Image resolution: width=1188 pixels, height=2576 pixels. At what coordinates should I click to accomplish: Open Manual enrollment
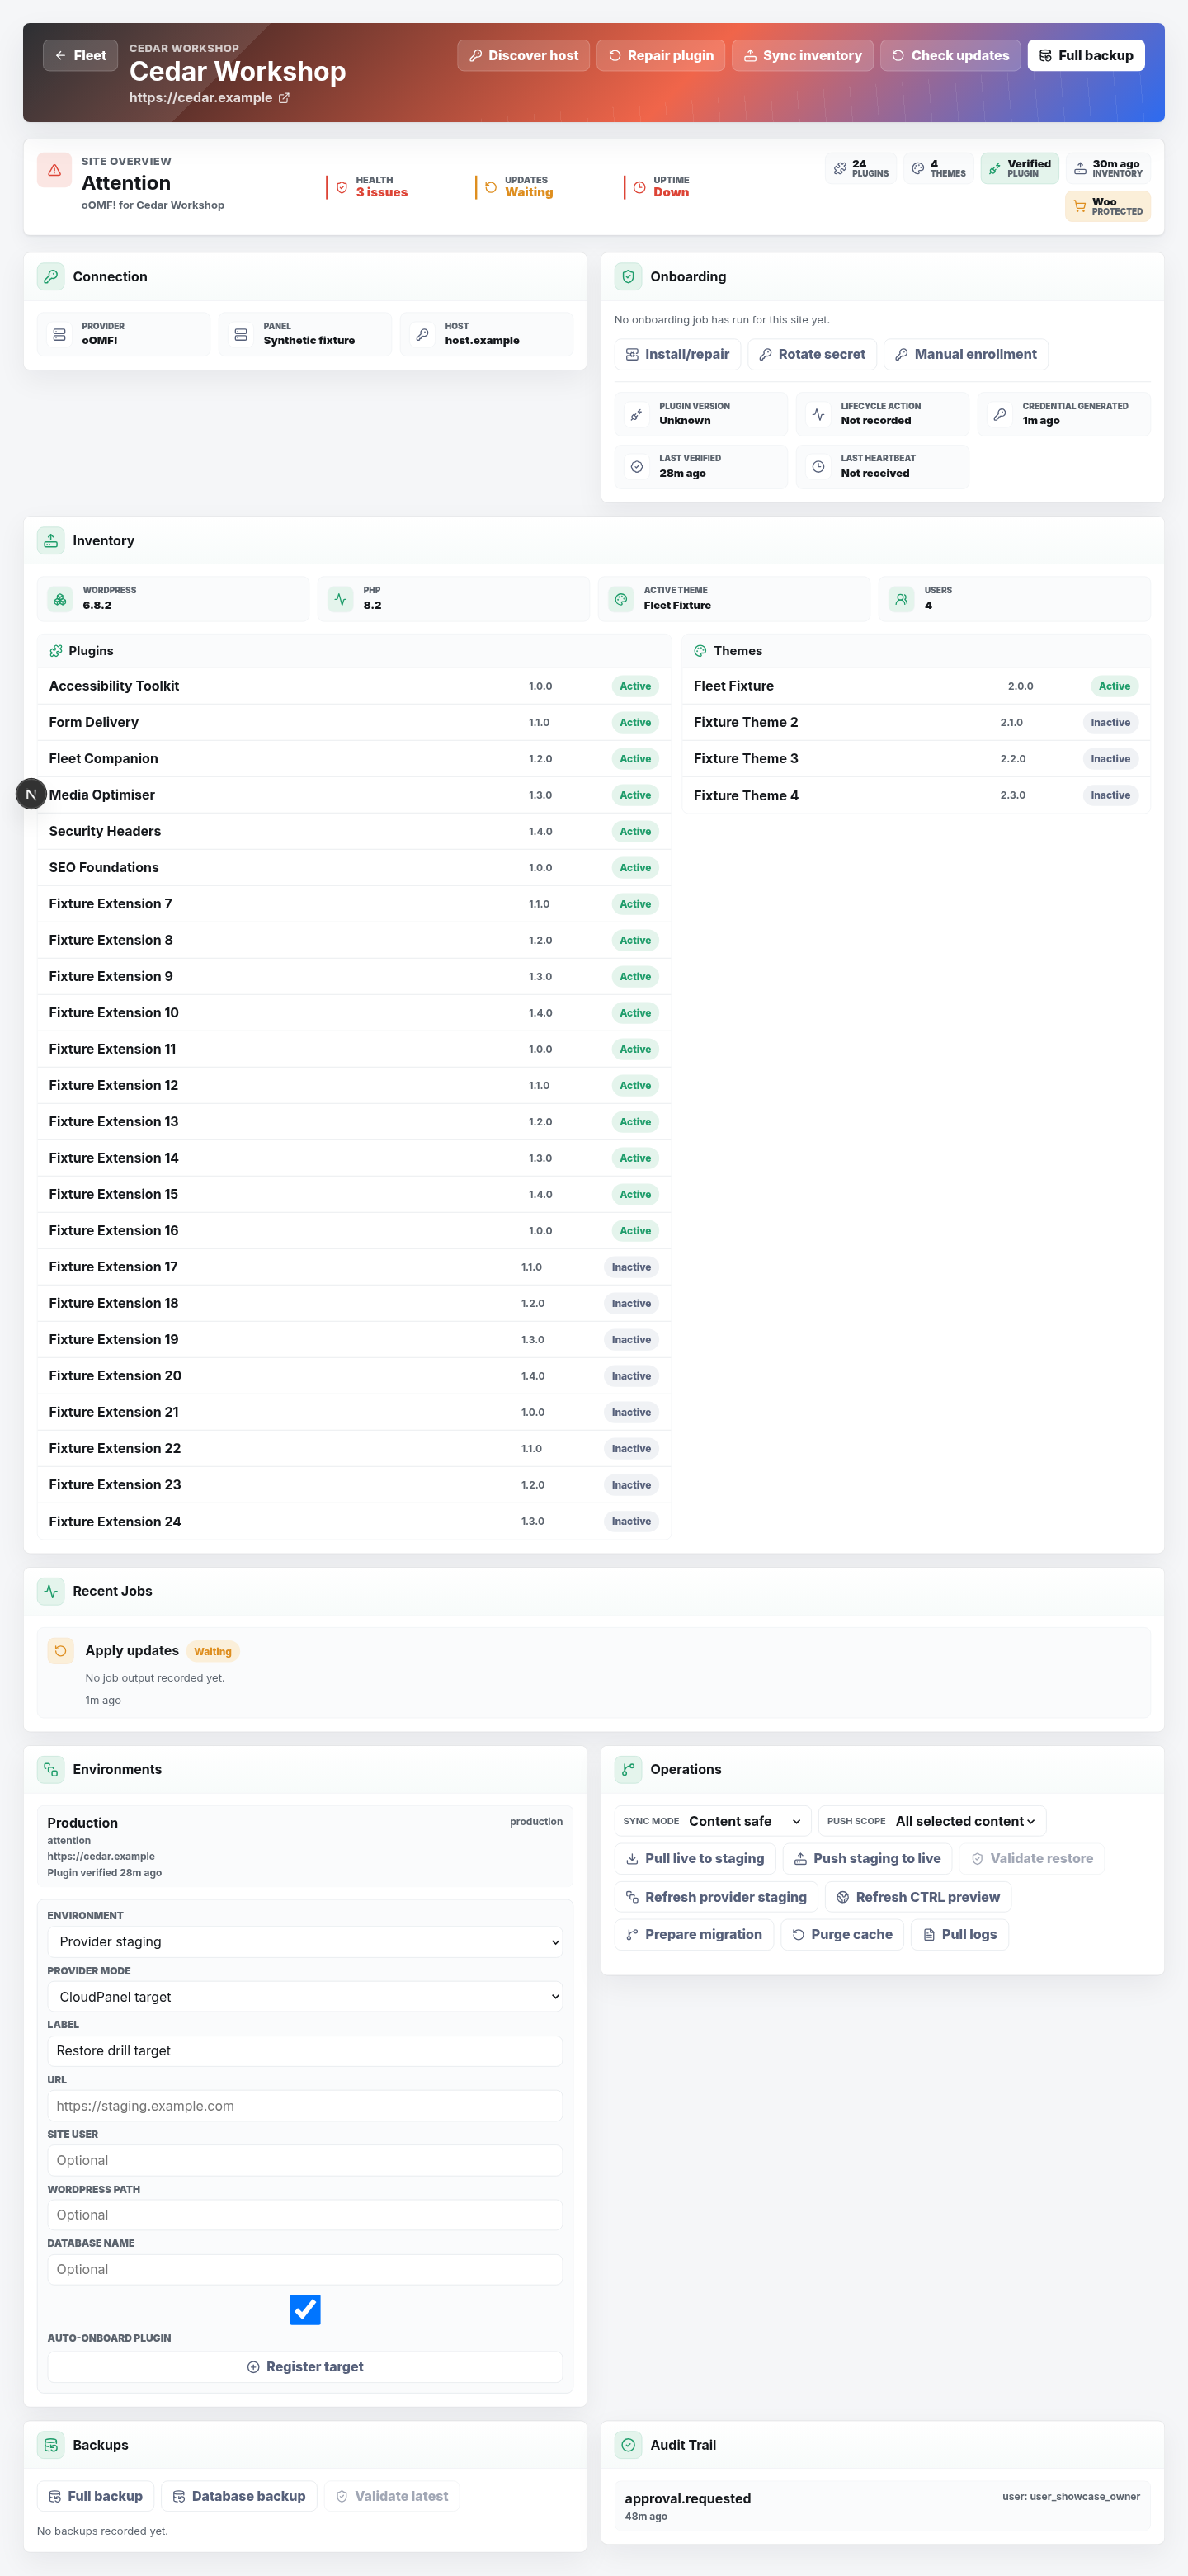pos(966,354)
